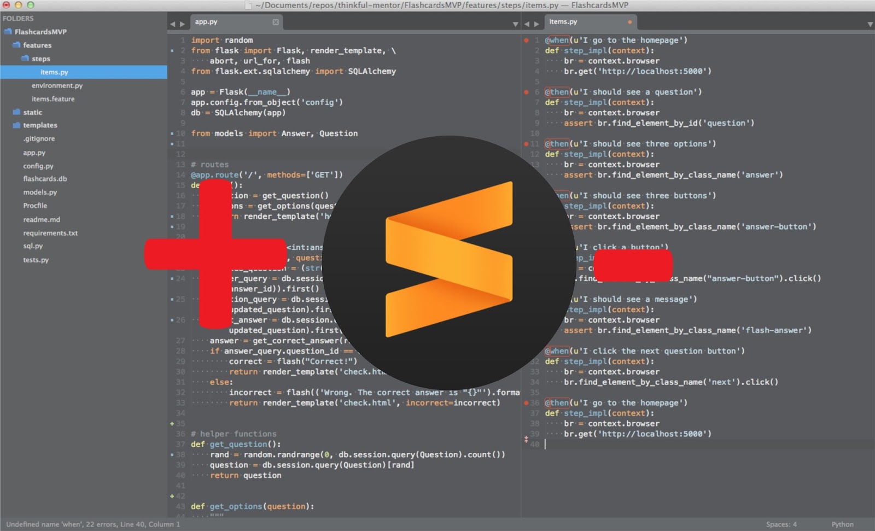Click 'from models import Answer, Question' line
Image resolution: width=875 pixels, height=531 pixels.
[x=275, y=134]
